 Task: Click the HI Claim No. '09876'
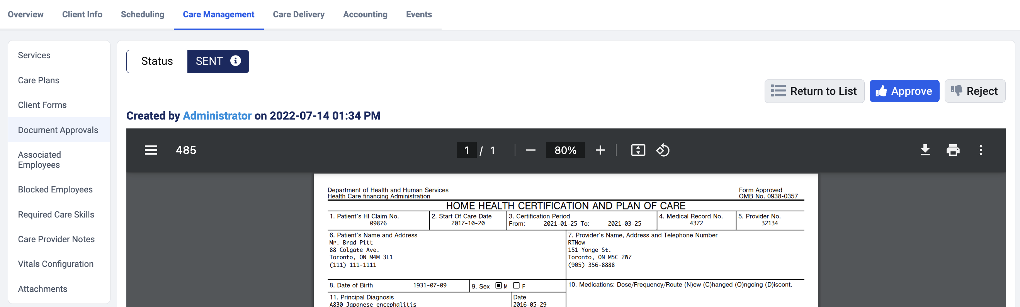(378, 223)
